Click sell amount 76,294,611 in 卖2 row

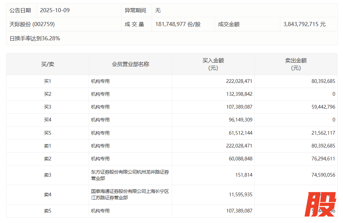[x=322, y=159]
